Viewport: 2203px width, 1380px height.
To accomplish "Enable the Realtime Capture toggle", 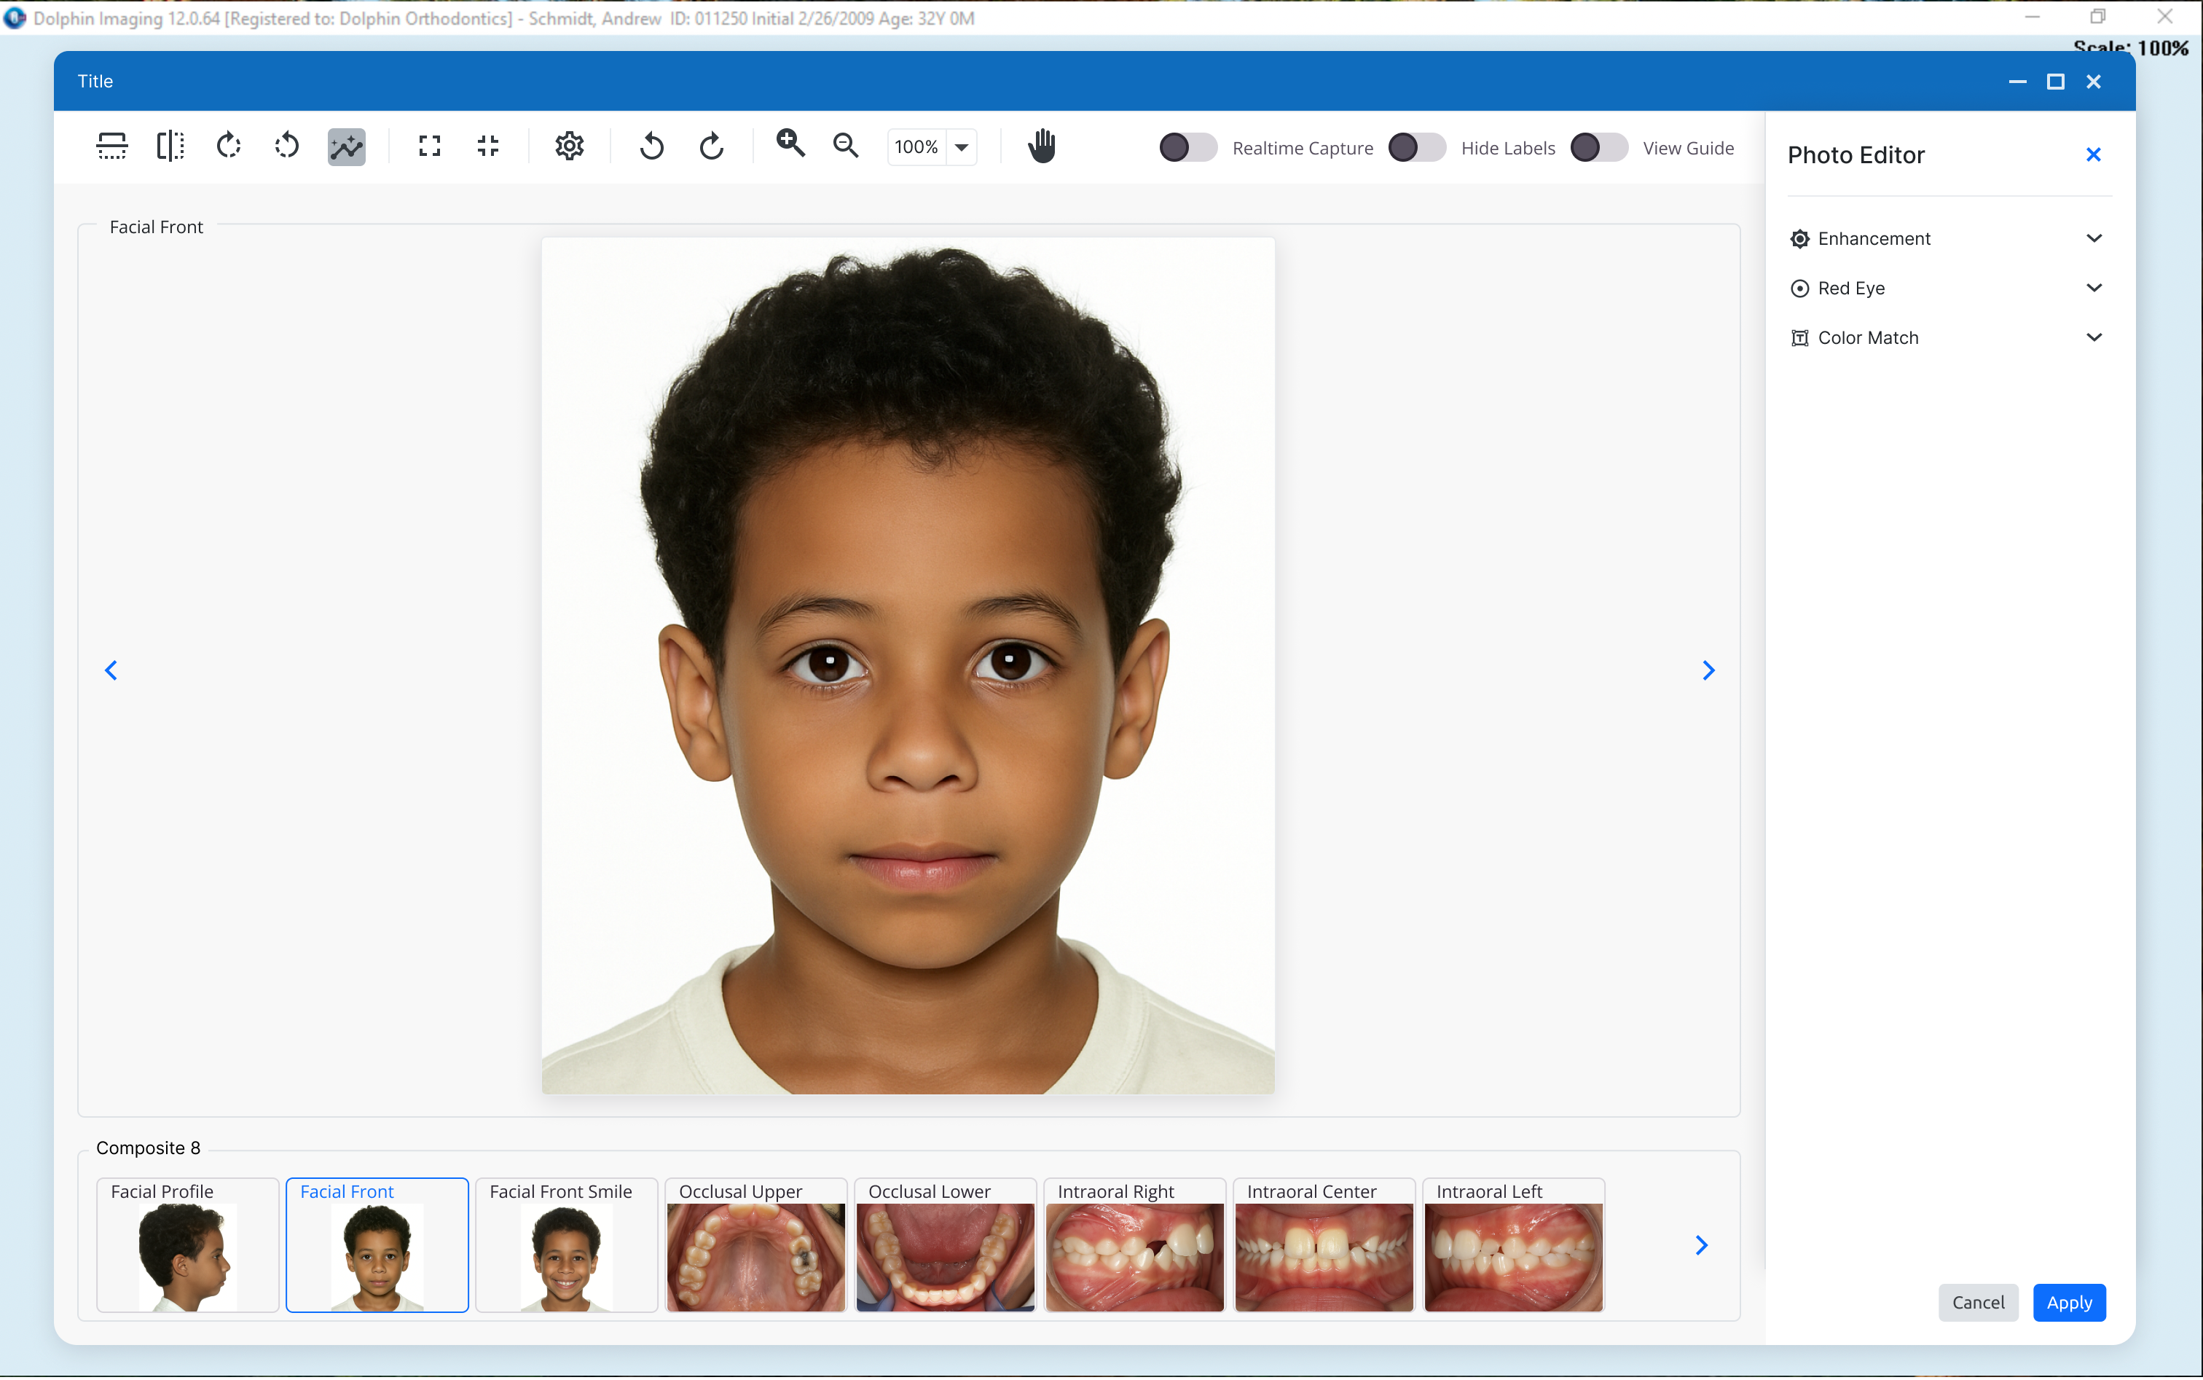I will (x=1187, y=147).
